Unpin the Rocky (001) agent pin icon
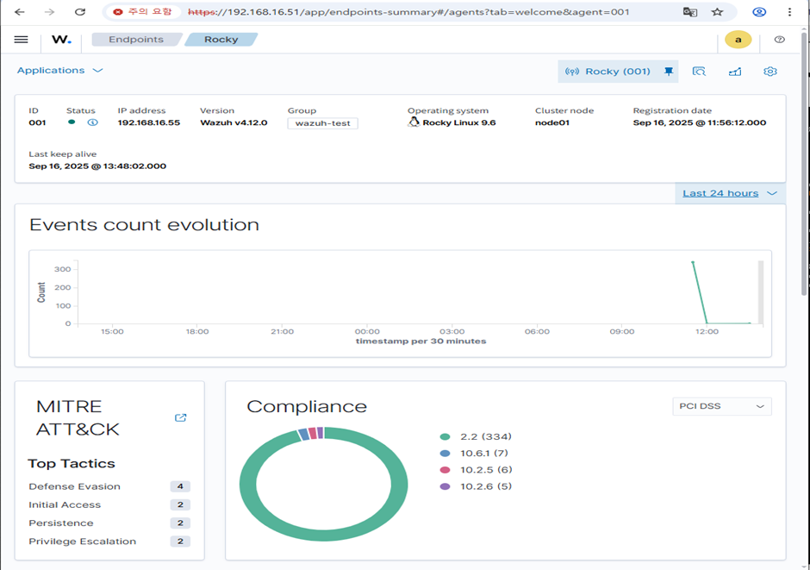This screenshot has height=570, width=810. (669, 72)
